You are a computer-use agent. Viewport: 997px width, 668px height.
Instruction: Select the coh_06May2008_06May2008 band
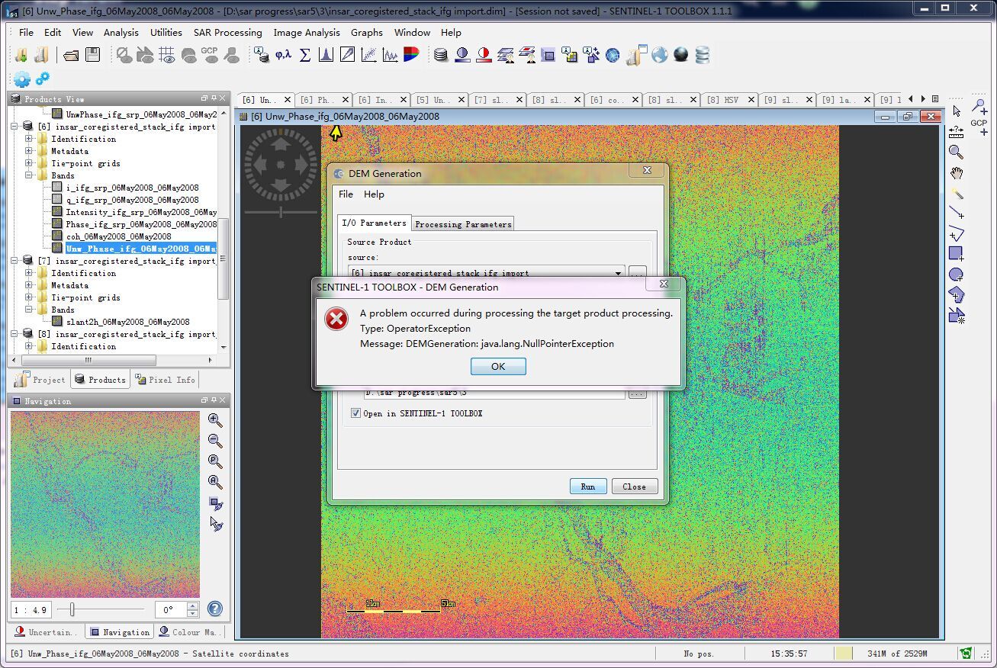118,236
